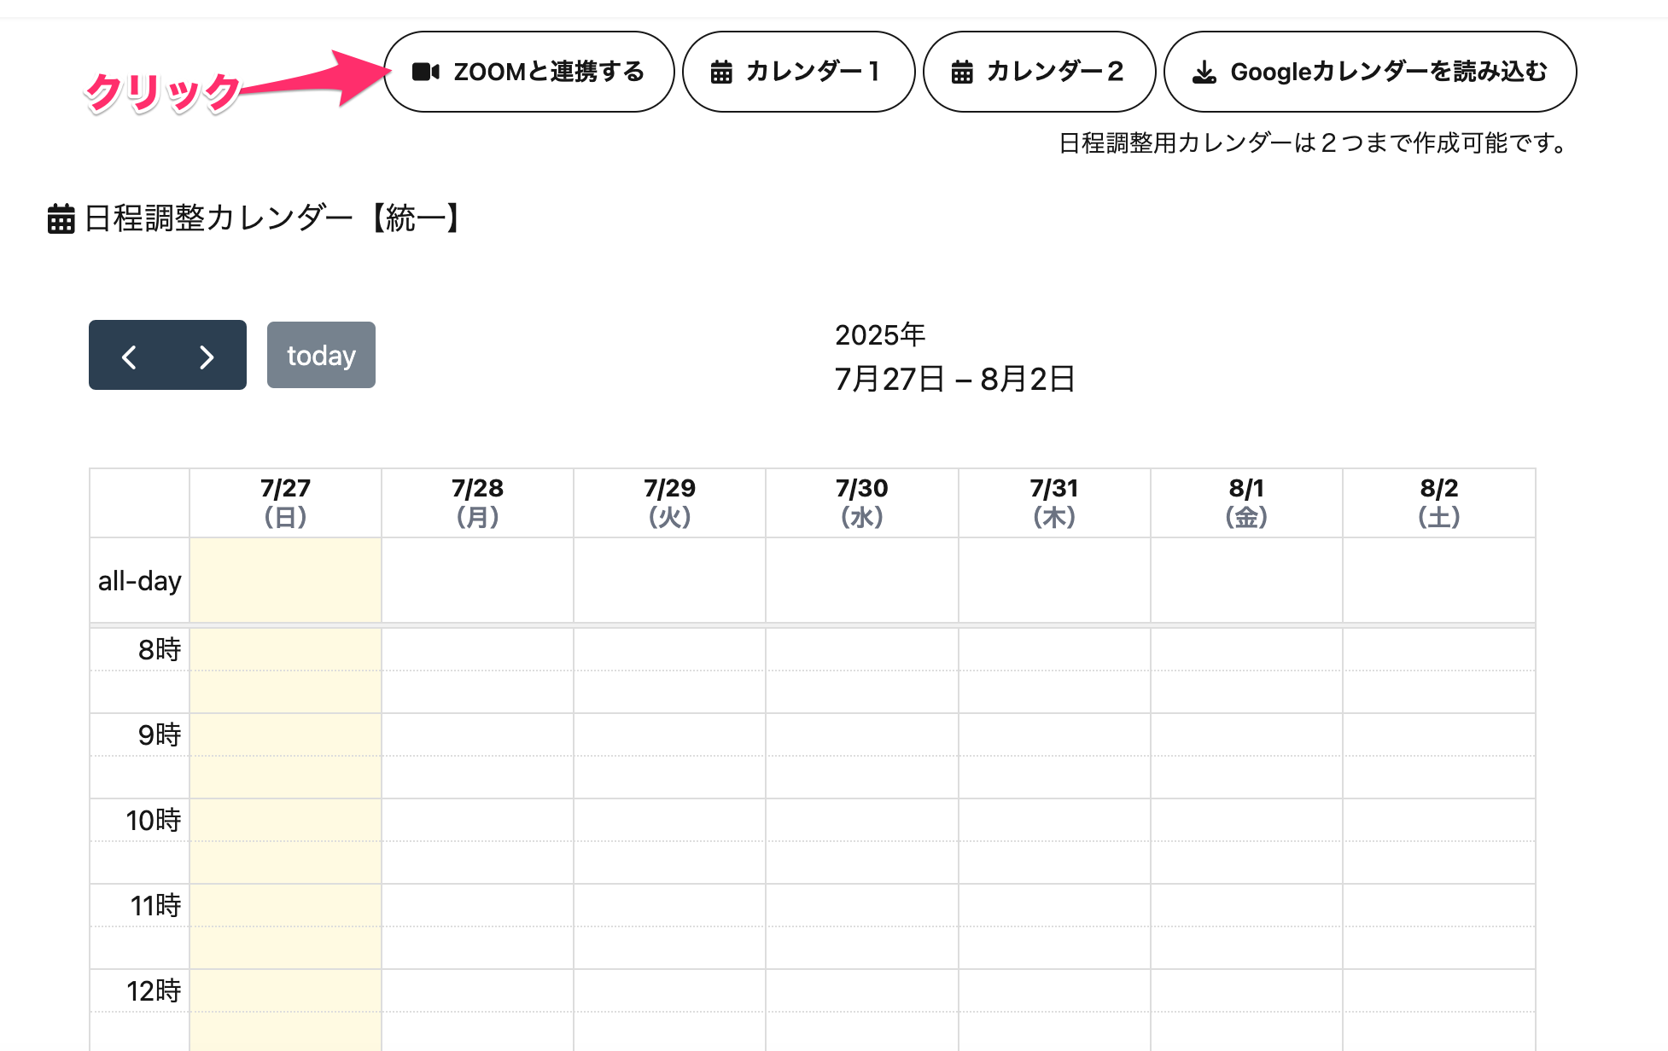Select the 7/29 (火) column header
The width and height of the screenshot is (1668, 1051).
pos(669,502)
